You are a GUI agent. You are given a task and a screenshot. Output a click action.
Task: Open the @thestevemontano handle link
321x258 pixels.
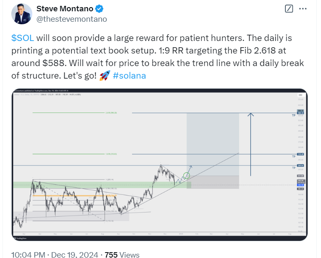coord(72,19)
